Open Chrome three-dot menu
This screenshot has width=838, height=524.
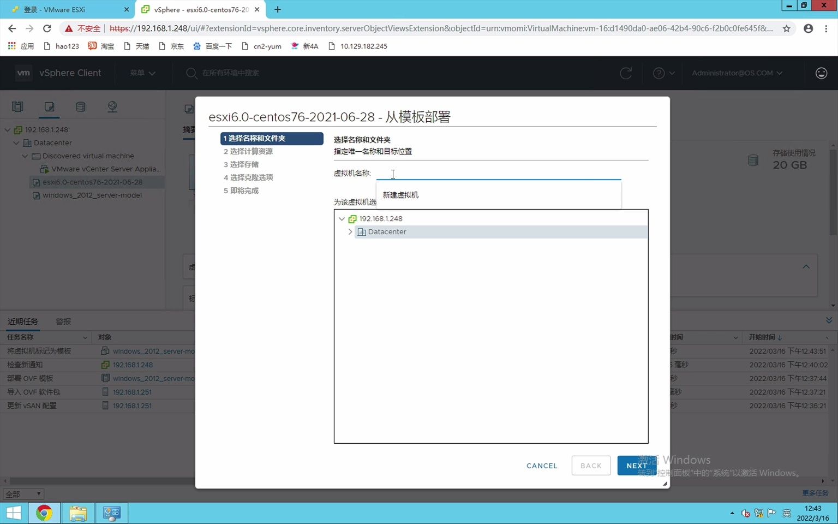click(x=827, y=28)
